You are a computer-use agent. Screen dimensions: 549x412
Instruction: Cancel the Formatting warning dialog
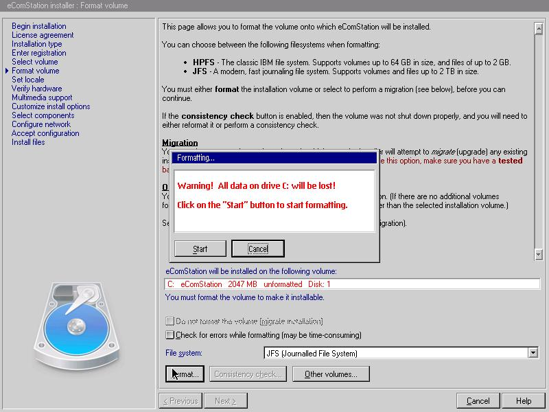coord(258,249)
